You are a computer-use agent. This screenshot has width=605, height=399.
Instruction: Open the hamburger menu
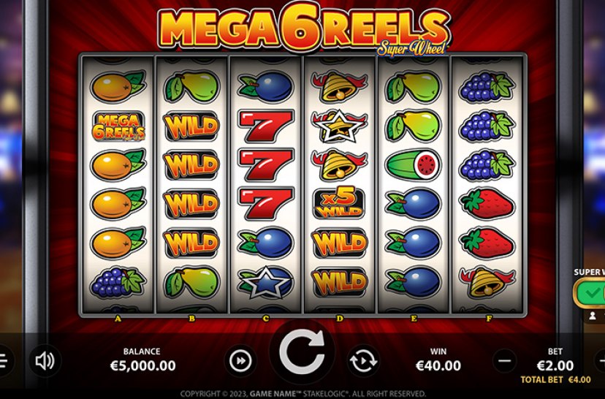click(x=3, y=361)
